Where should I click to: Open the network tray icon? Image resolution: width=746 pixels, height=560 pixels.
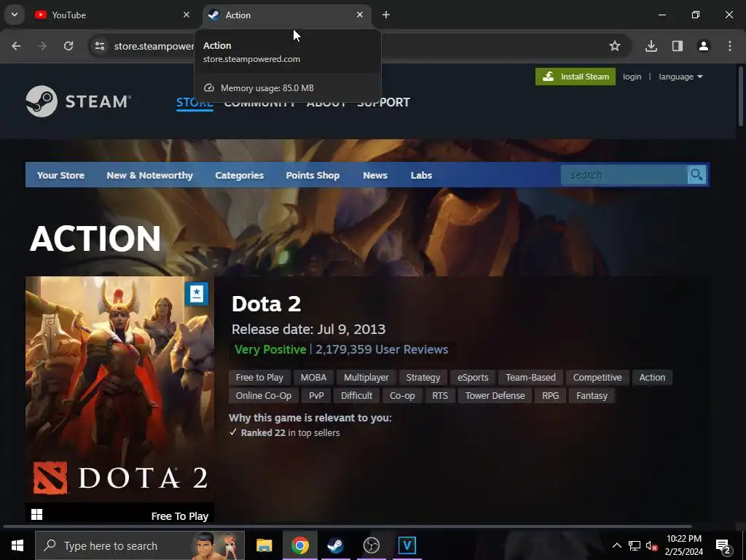635,545
